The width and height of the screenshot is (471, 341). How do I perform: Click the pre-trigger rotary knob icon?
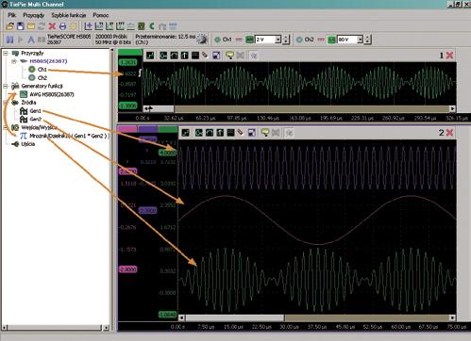[202, 40]
